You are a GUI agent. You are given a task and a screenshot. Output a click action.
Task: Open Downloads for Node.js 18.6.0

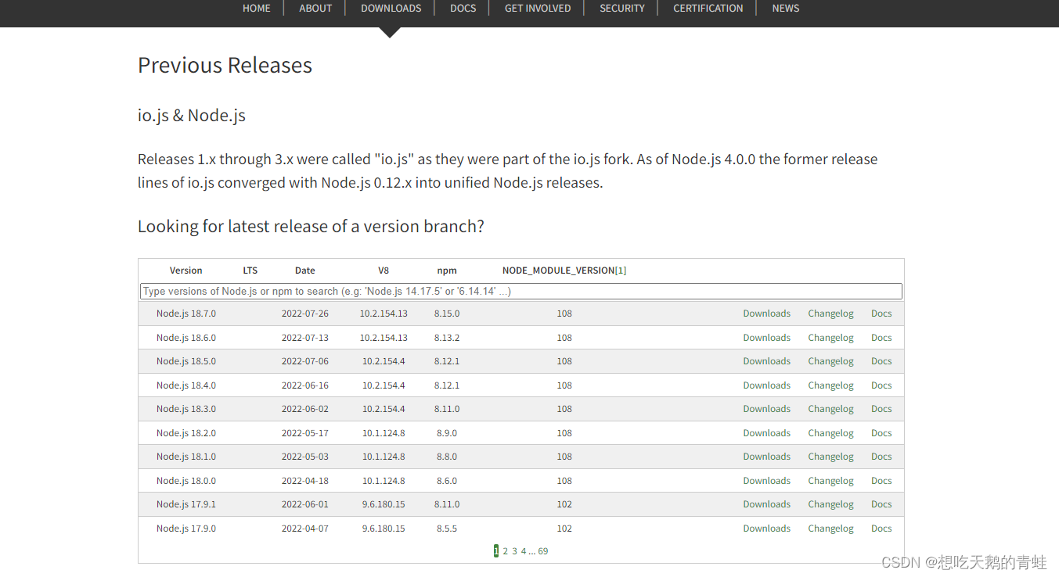(x=767, y=338)
